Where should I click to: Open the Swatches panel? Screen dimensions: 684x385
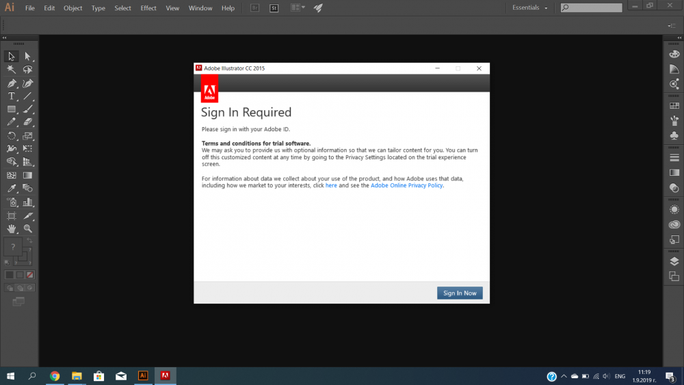tap(674, 105)
